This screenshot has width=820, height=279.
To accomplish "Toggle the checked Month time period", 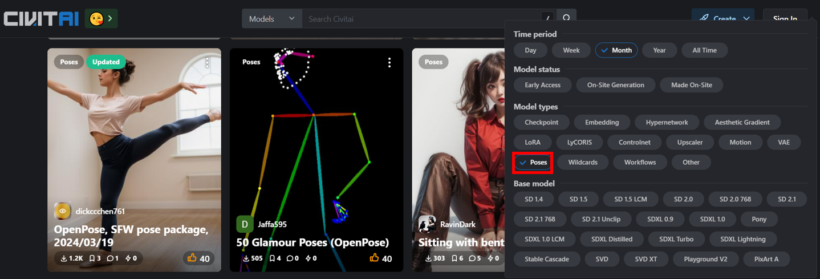I will (x=616, y=50).
